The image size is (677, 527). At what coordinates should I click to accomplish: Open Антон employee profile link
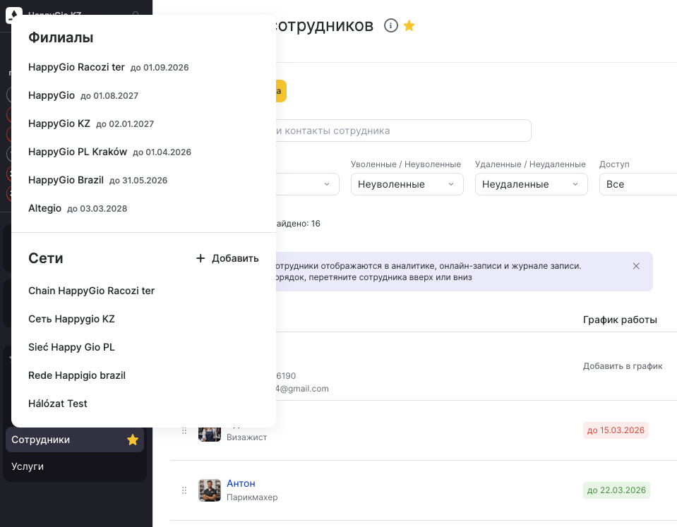(x=241, y=483)
